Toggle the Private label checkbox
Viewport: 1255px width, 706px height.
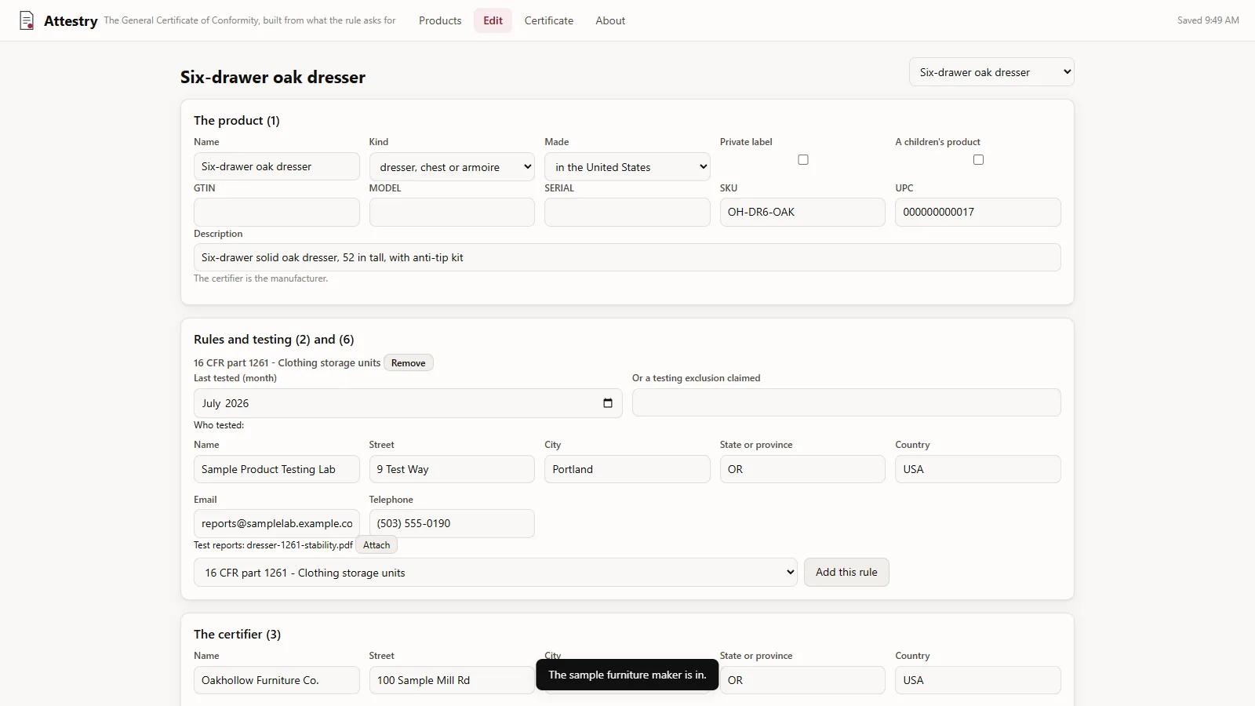(803, 160)
